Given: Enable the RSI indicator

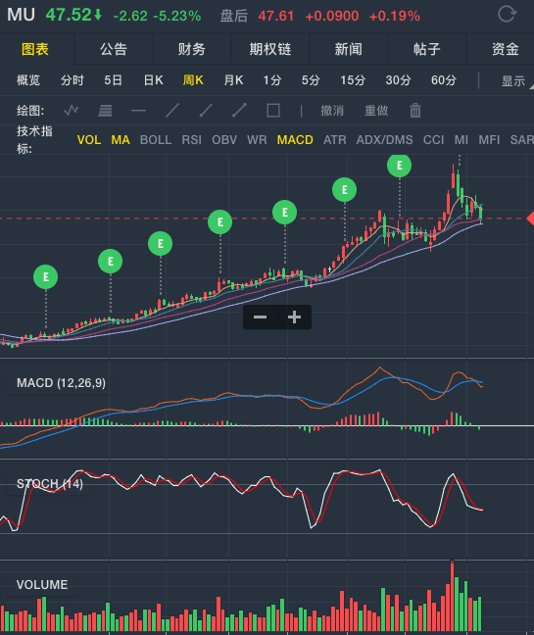Looking at the screenshot, I should click(x=191, y=140).
